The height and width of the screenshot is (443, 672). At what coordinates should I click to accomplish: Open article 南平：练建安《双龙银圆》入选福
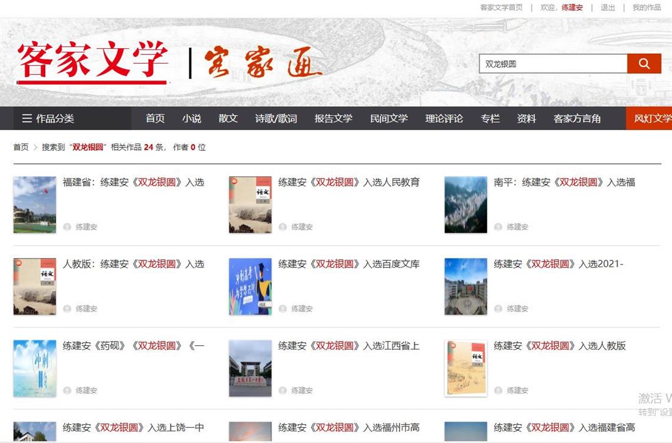click(564, 182)
